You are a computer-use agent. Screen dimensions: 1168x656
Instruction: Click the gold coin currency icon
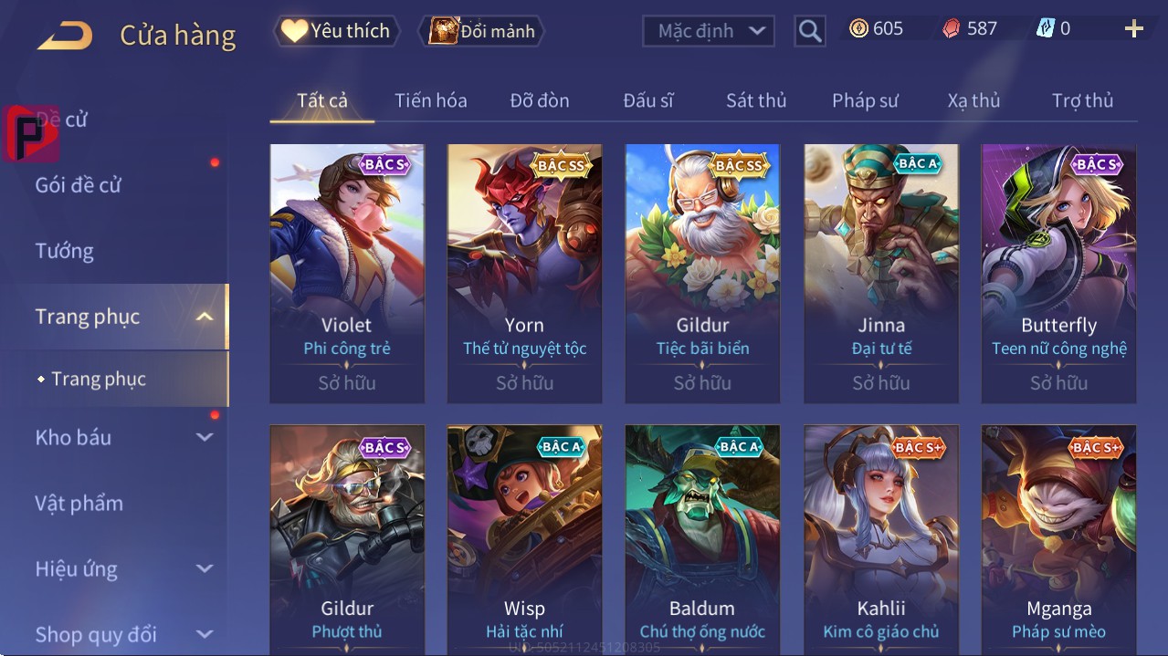(858, 28)
